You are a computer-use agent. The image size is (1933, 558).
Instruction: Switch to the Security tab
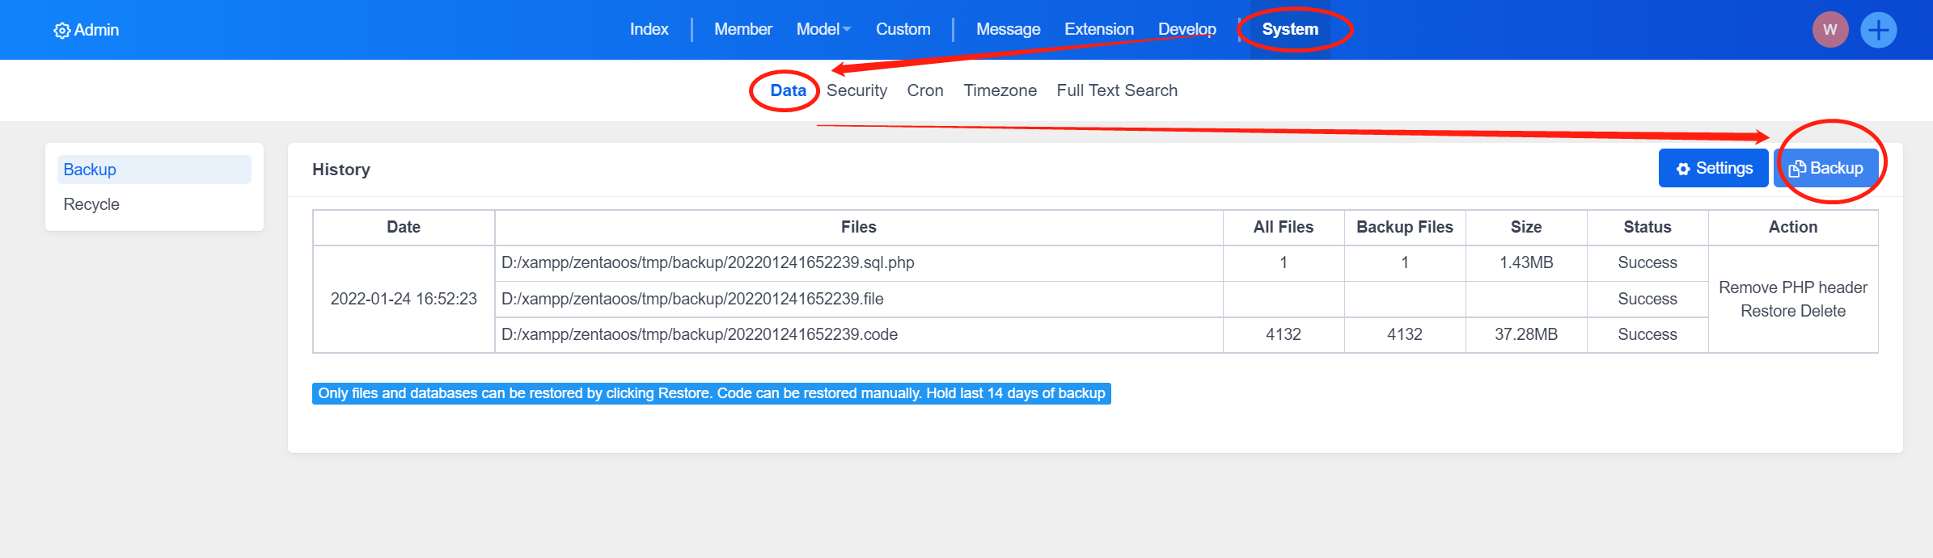point(857,90)
